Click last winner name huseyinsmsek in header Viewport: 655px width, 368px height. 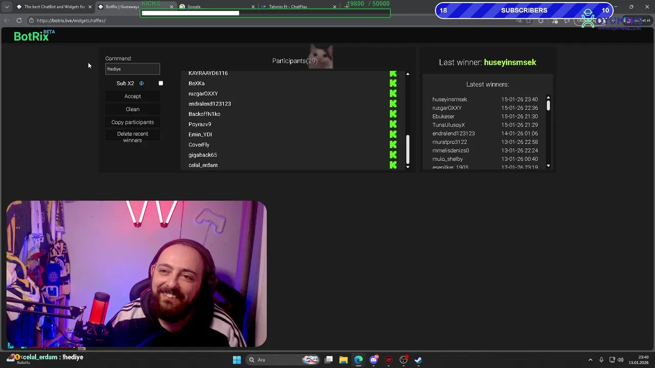(510, 62)
